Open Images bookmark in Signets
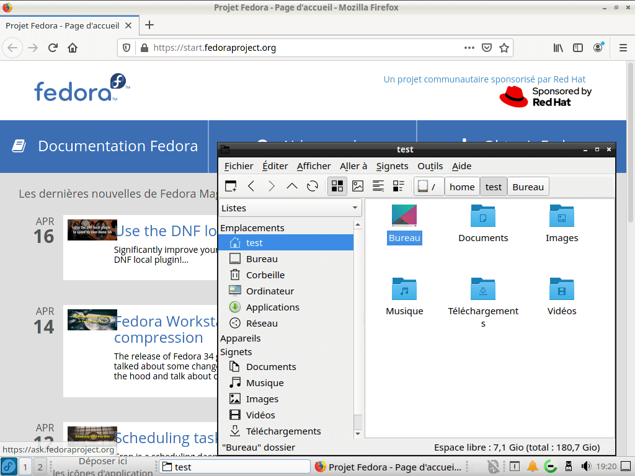The image size is (635, 476). [x=286, y=399]
